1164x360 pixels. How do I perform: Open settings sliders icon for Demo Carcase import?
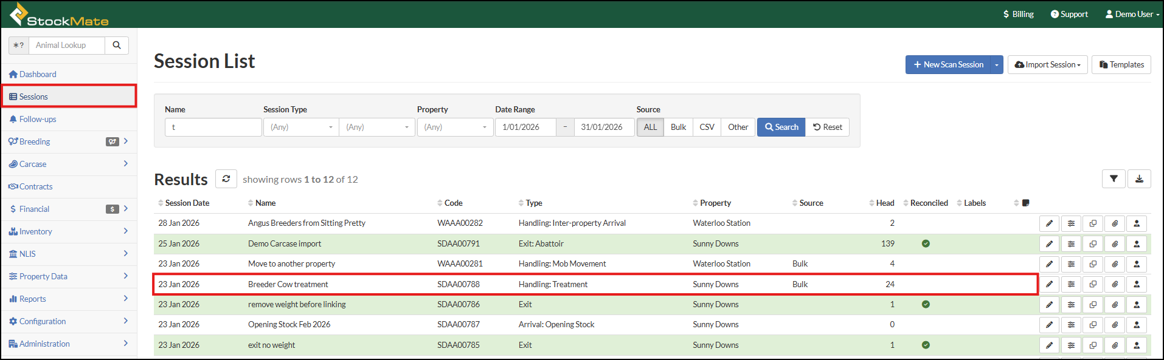coord(1071,244)
